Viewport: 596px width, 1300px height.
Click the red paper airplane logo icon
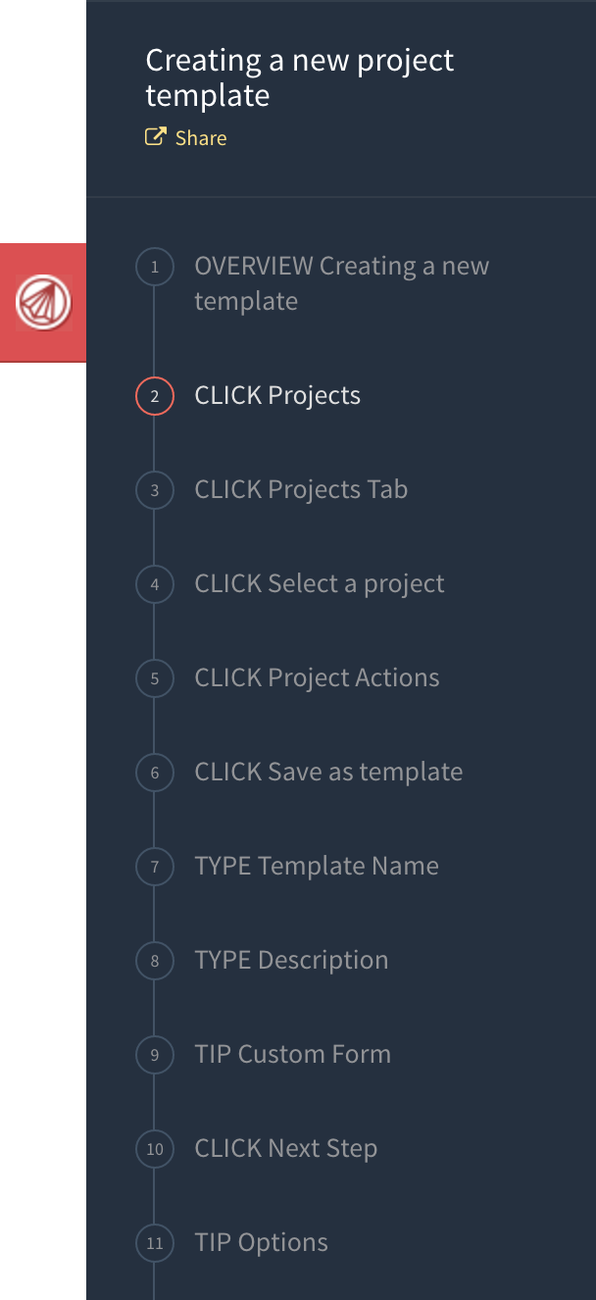(x=44, y=302)
